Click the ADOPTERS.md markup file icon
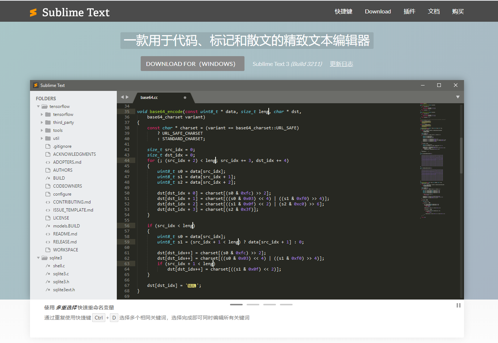 (x=48, y=162)
